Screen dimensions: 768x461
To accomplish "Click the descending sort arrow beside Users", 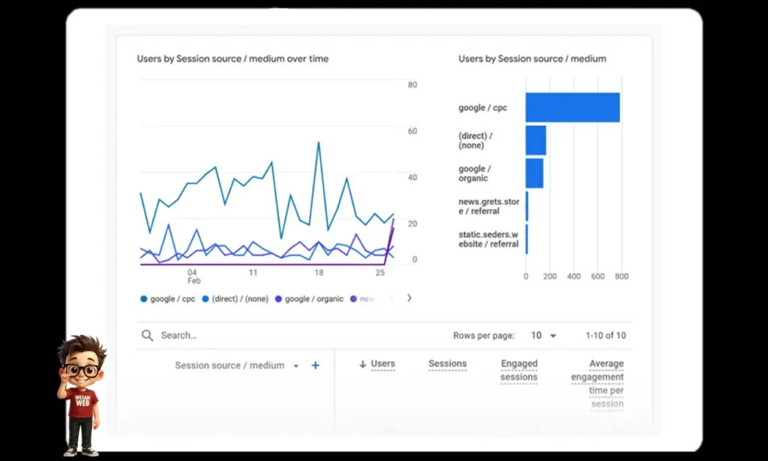I will (x=362, y=363).
